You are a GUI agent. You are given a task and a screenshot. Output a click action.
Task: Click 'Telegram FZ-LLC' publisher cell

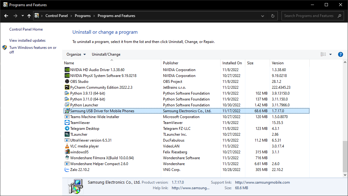[x=177, y=128]
